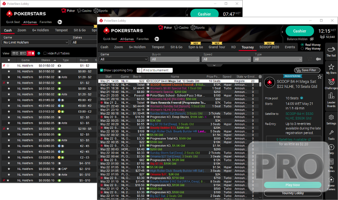Click the players online count icon
338x200 pixels.
point(322,37)
